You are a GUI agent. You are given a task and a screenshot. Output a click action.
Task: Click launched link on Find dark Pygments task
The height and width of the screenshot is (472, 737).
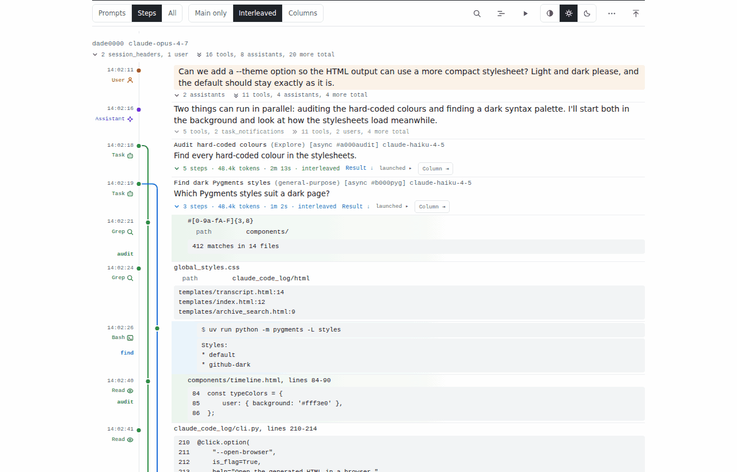click(x=392, y=206)
